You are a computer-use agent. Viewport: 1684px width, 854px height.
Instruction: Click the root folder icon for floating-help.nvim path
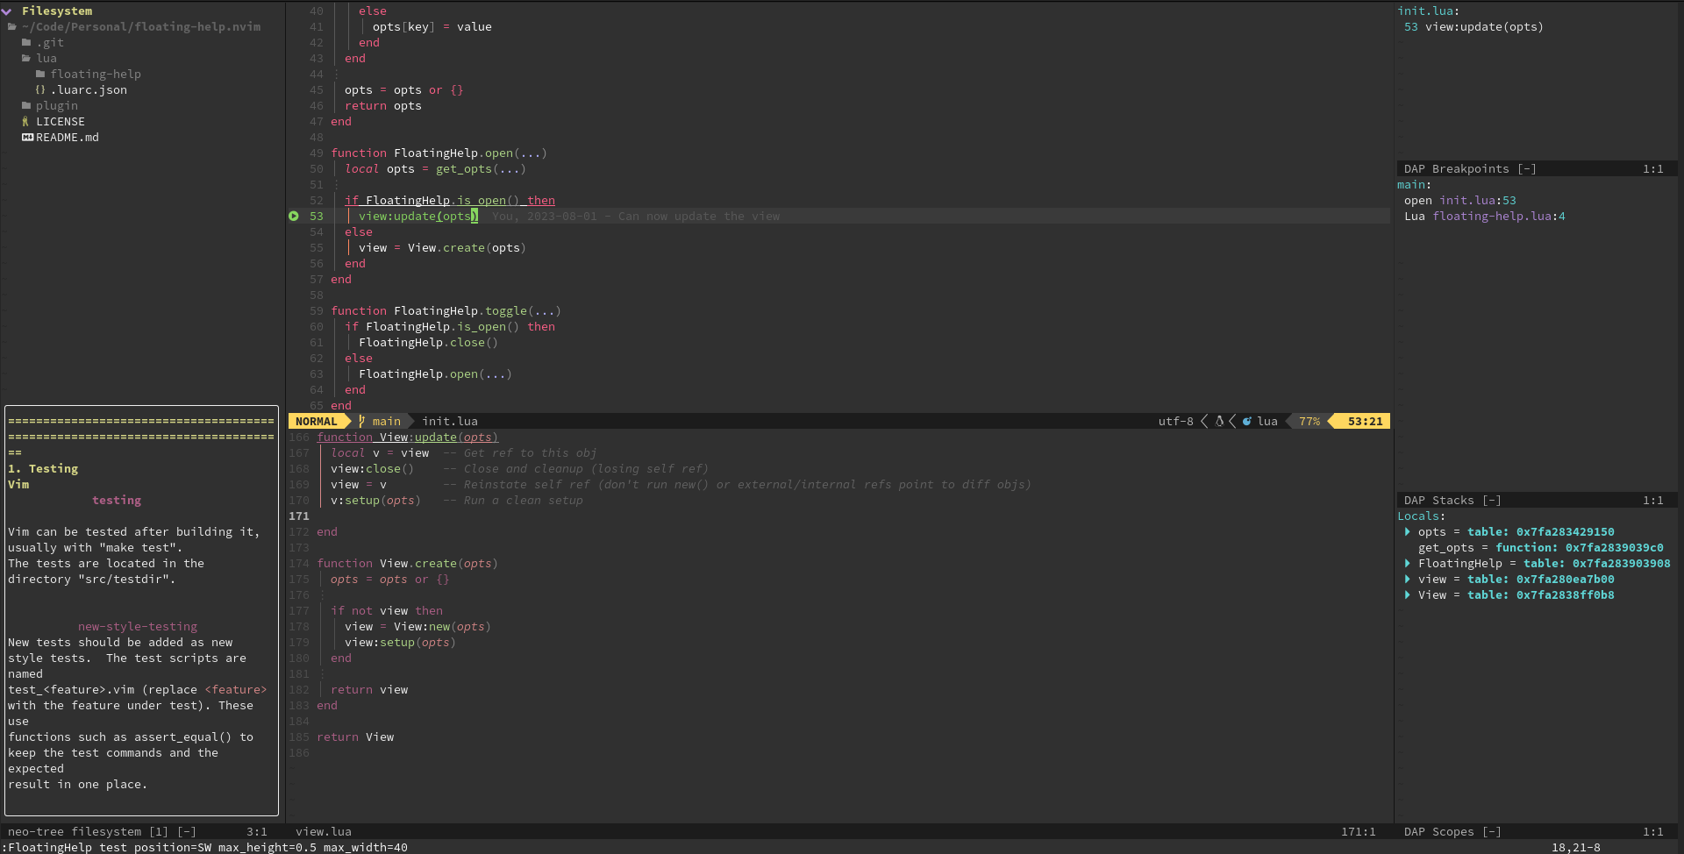coord(12,27)
